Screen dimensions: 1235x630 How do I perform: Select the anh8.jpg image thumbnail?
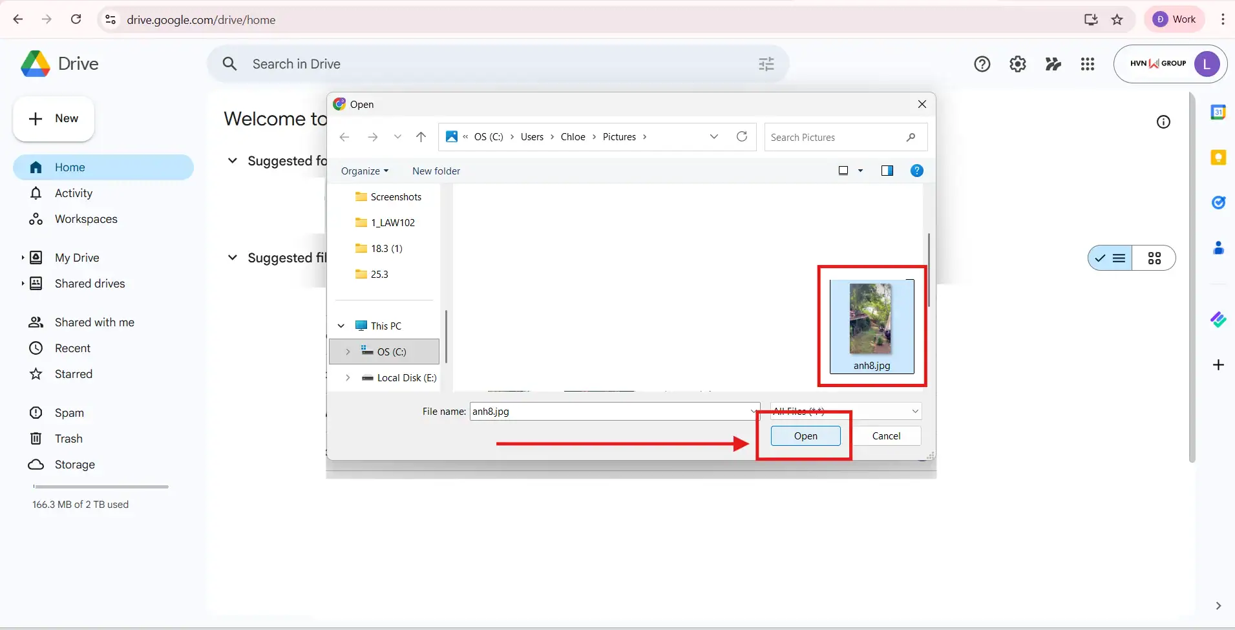(x=872, y=320)
